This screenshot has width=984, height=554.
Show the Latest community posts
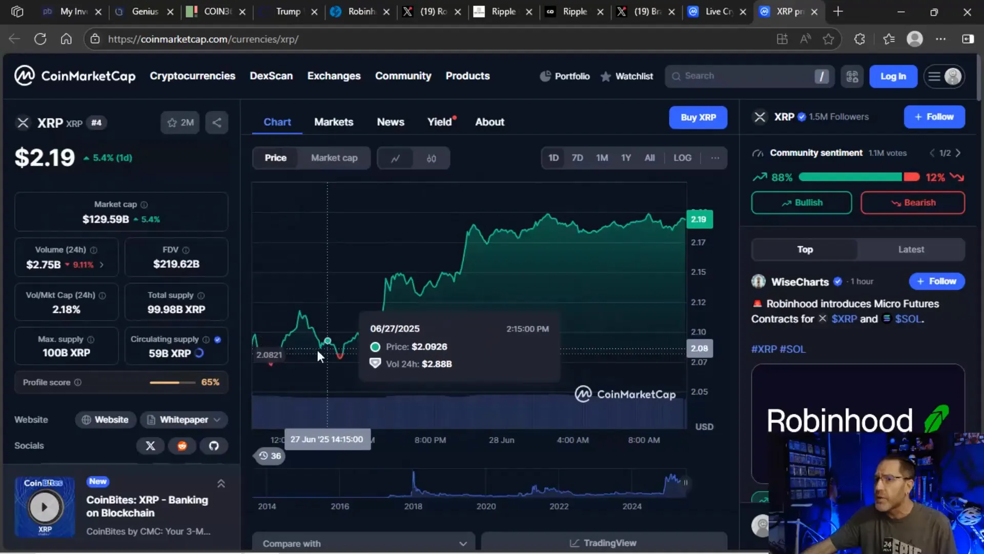pyautogui.click(x=911, y=250)
